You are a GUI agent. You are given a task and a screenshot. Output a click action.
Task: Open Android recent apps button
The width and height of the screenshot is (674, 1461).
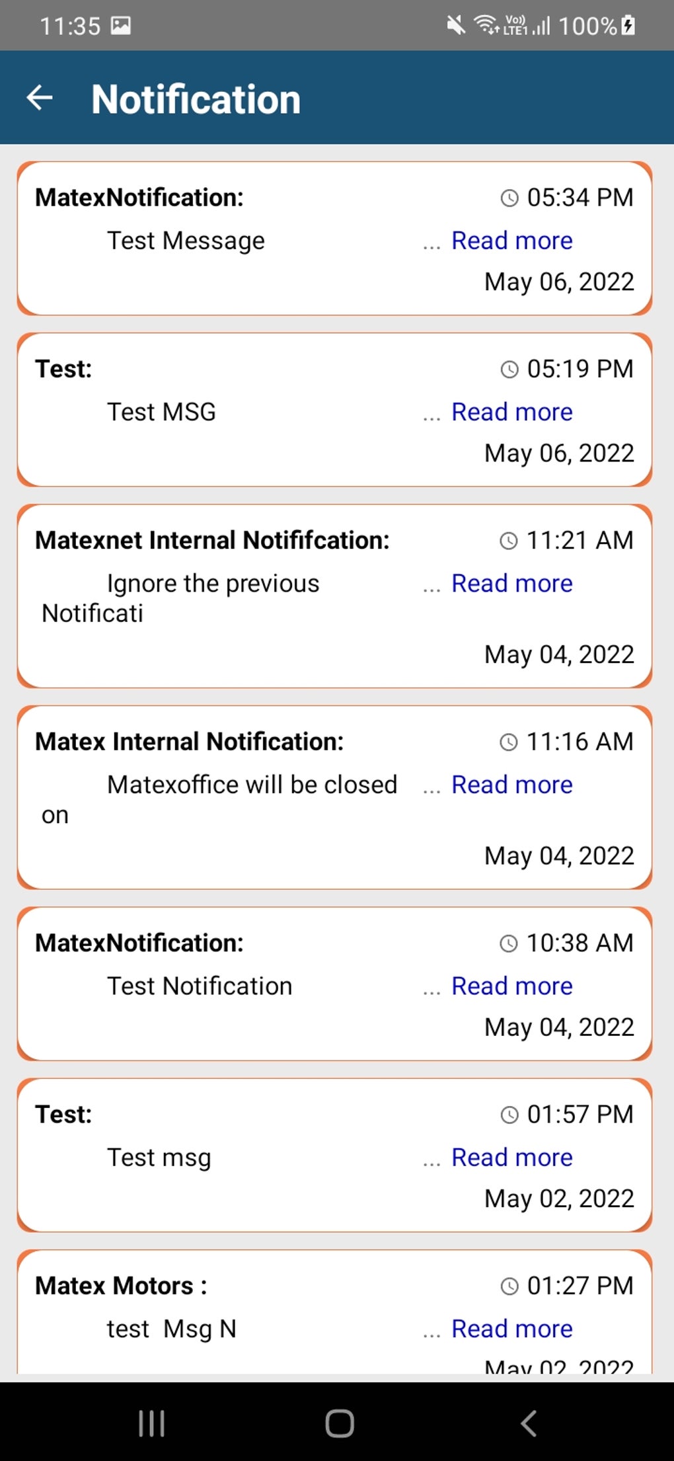(151, 1423)
